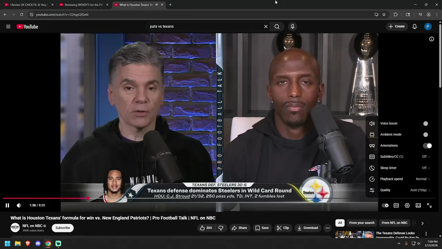
Task: Open Windows Start menu
Action: coord(7,243)
